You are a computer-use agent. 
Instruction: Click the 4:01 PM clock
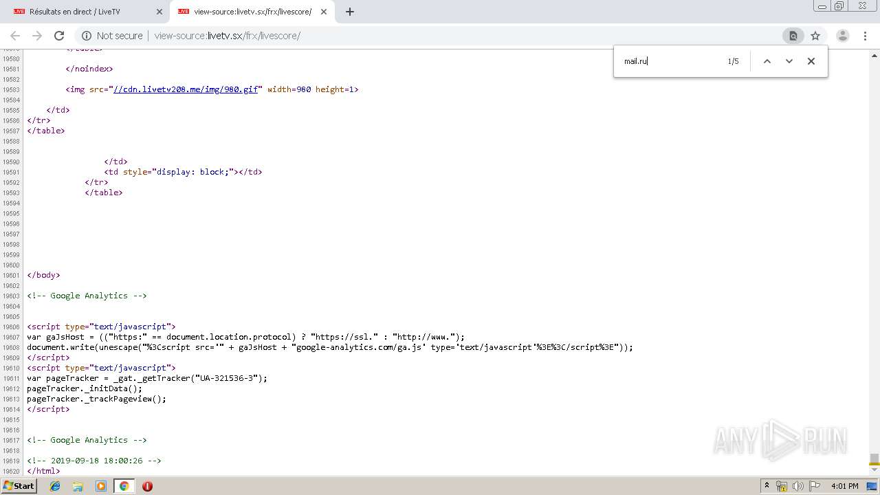point(845,486)
